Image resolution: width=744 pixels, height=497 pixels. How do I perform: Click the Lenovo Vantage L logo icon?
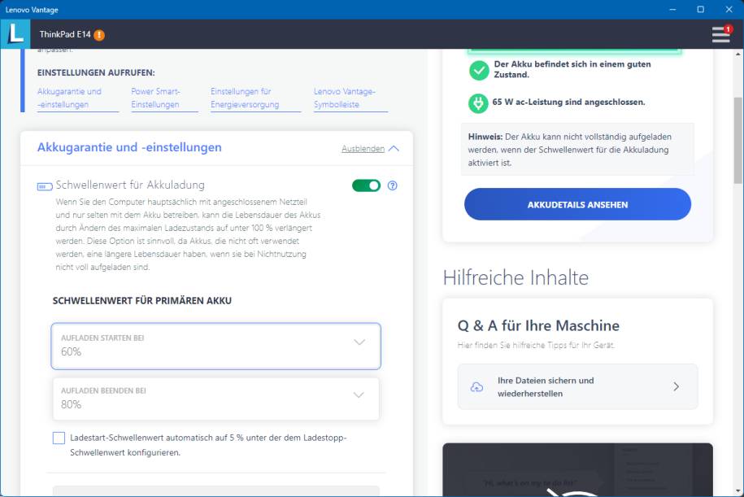[15, 34]
